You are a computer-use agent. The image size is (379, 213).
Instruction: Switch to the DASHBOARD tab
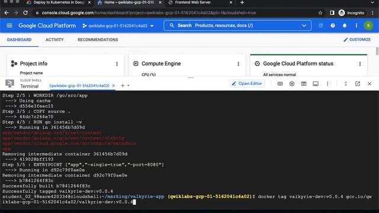[x=19, y=40]
